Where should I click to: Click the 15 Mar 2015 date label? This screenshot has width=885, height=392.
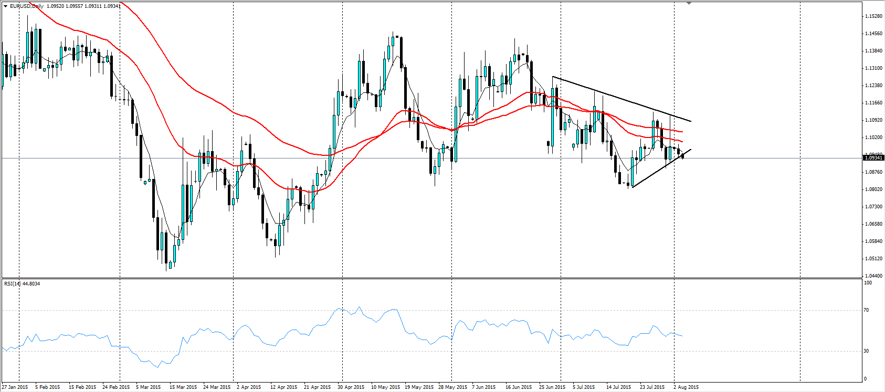[183, 387]
